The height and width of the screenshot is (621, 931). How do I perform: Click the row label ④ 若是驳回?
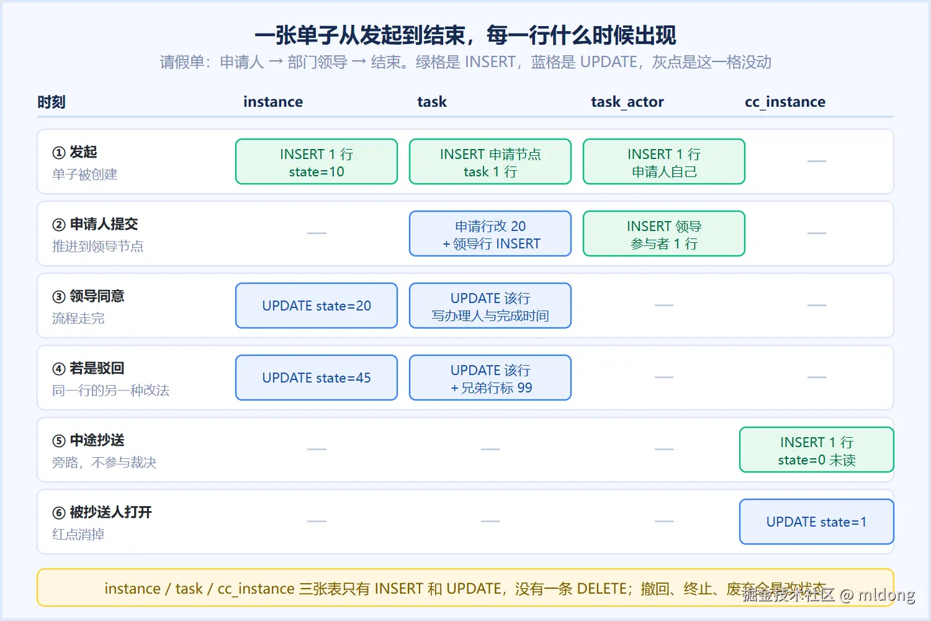pos(89,368)
